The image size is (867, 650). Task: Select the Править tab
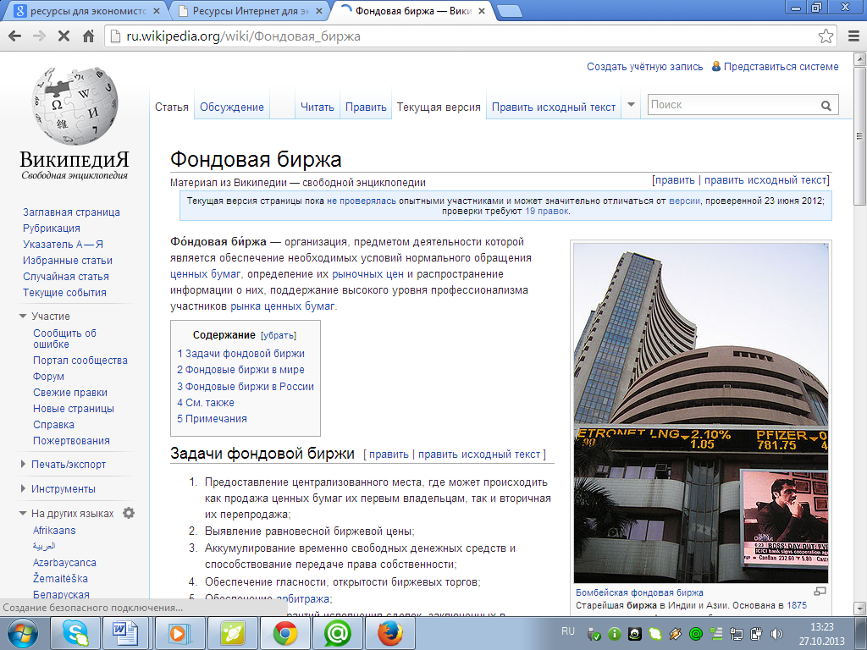pyautogui.click(x=366, y=107)
